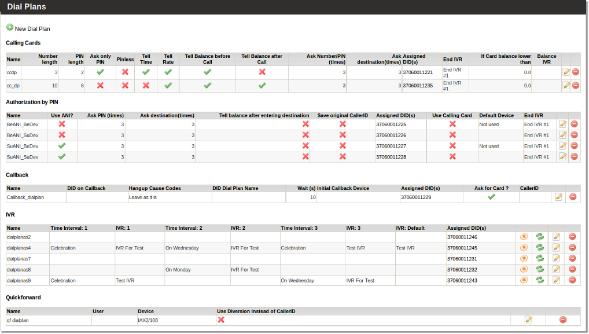Delete the cc_dp calling card dial plan
This screenshot has height=334, width=589.
pos(575,86)
